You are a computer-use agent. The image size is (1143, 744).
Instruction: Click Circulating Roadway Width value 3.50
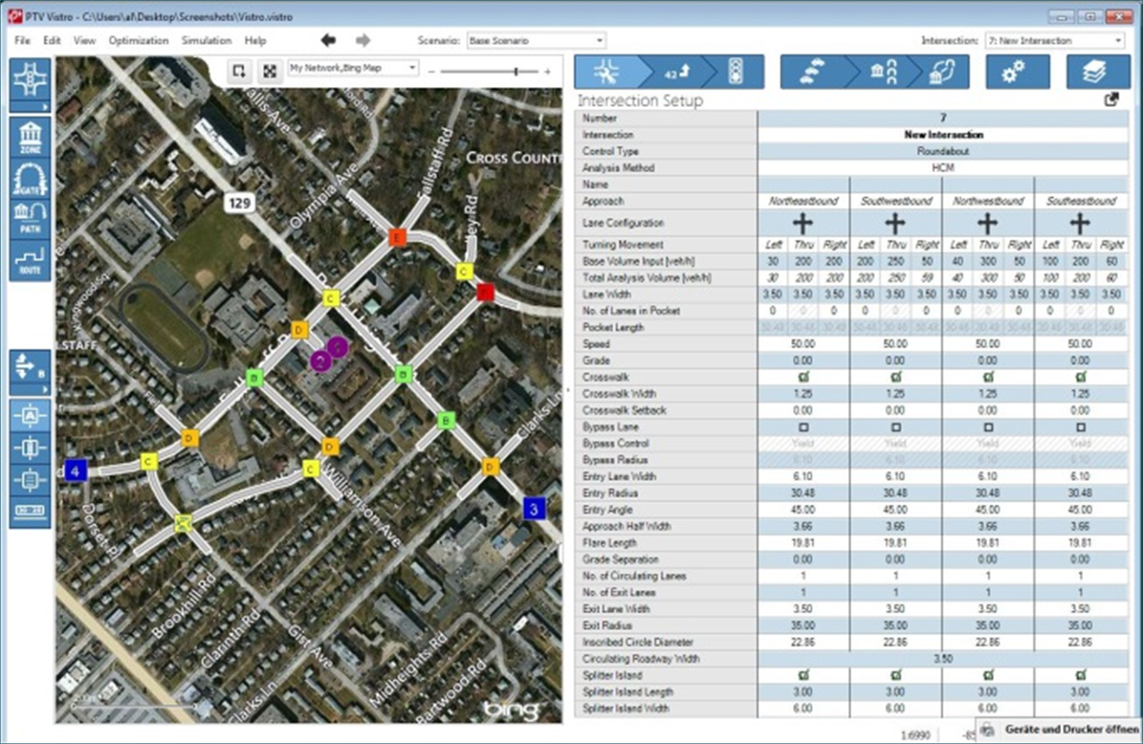tap(943, 659)
